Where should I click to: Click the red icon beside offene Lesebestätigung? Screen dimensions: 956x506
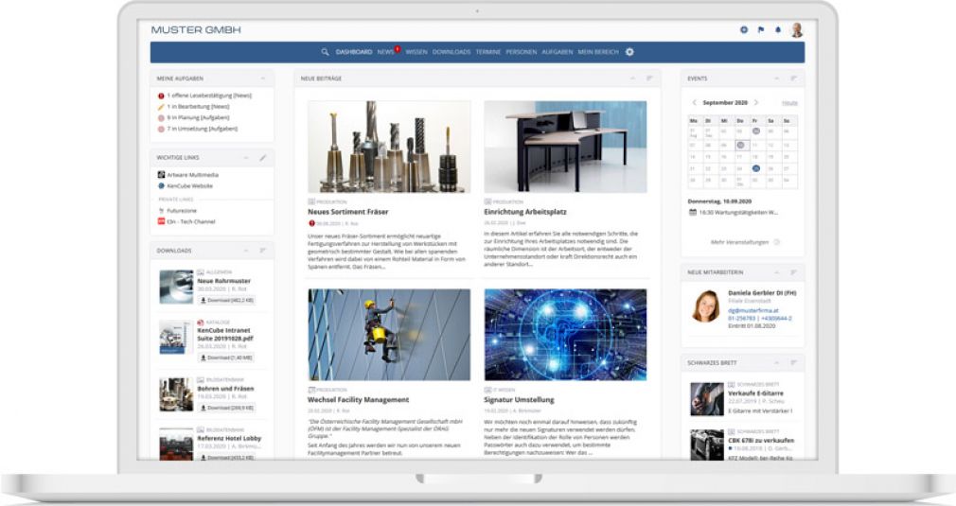tap(161, 96)
